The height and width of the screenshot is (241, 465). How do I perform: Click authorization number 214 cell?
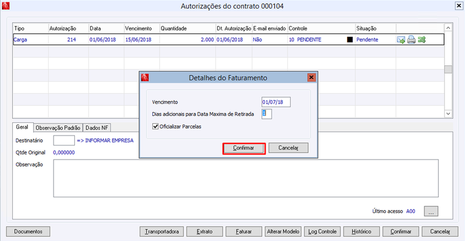69,40
